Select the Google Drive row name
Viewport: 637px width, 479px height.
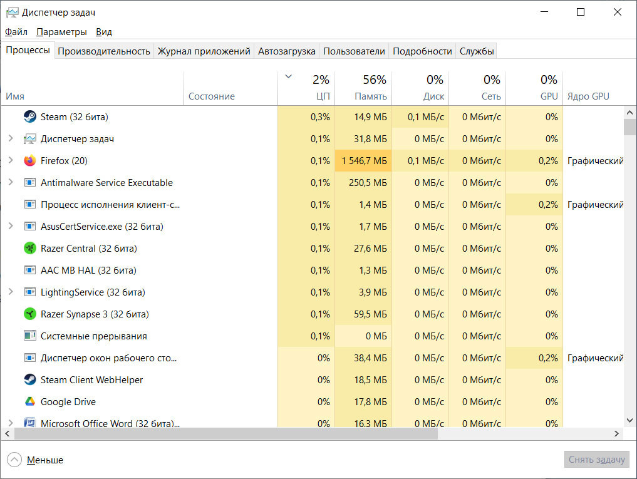click(x=68, y=402)
